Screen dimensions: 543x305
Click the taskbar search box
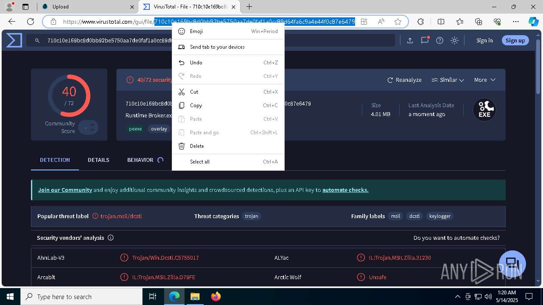[x=81, y=297]
